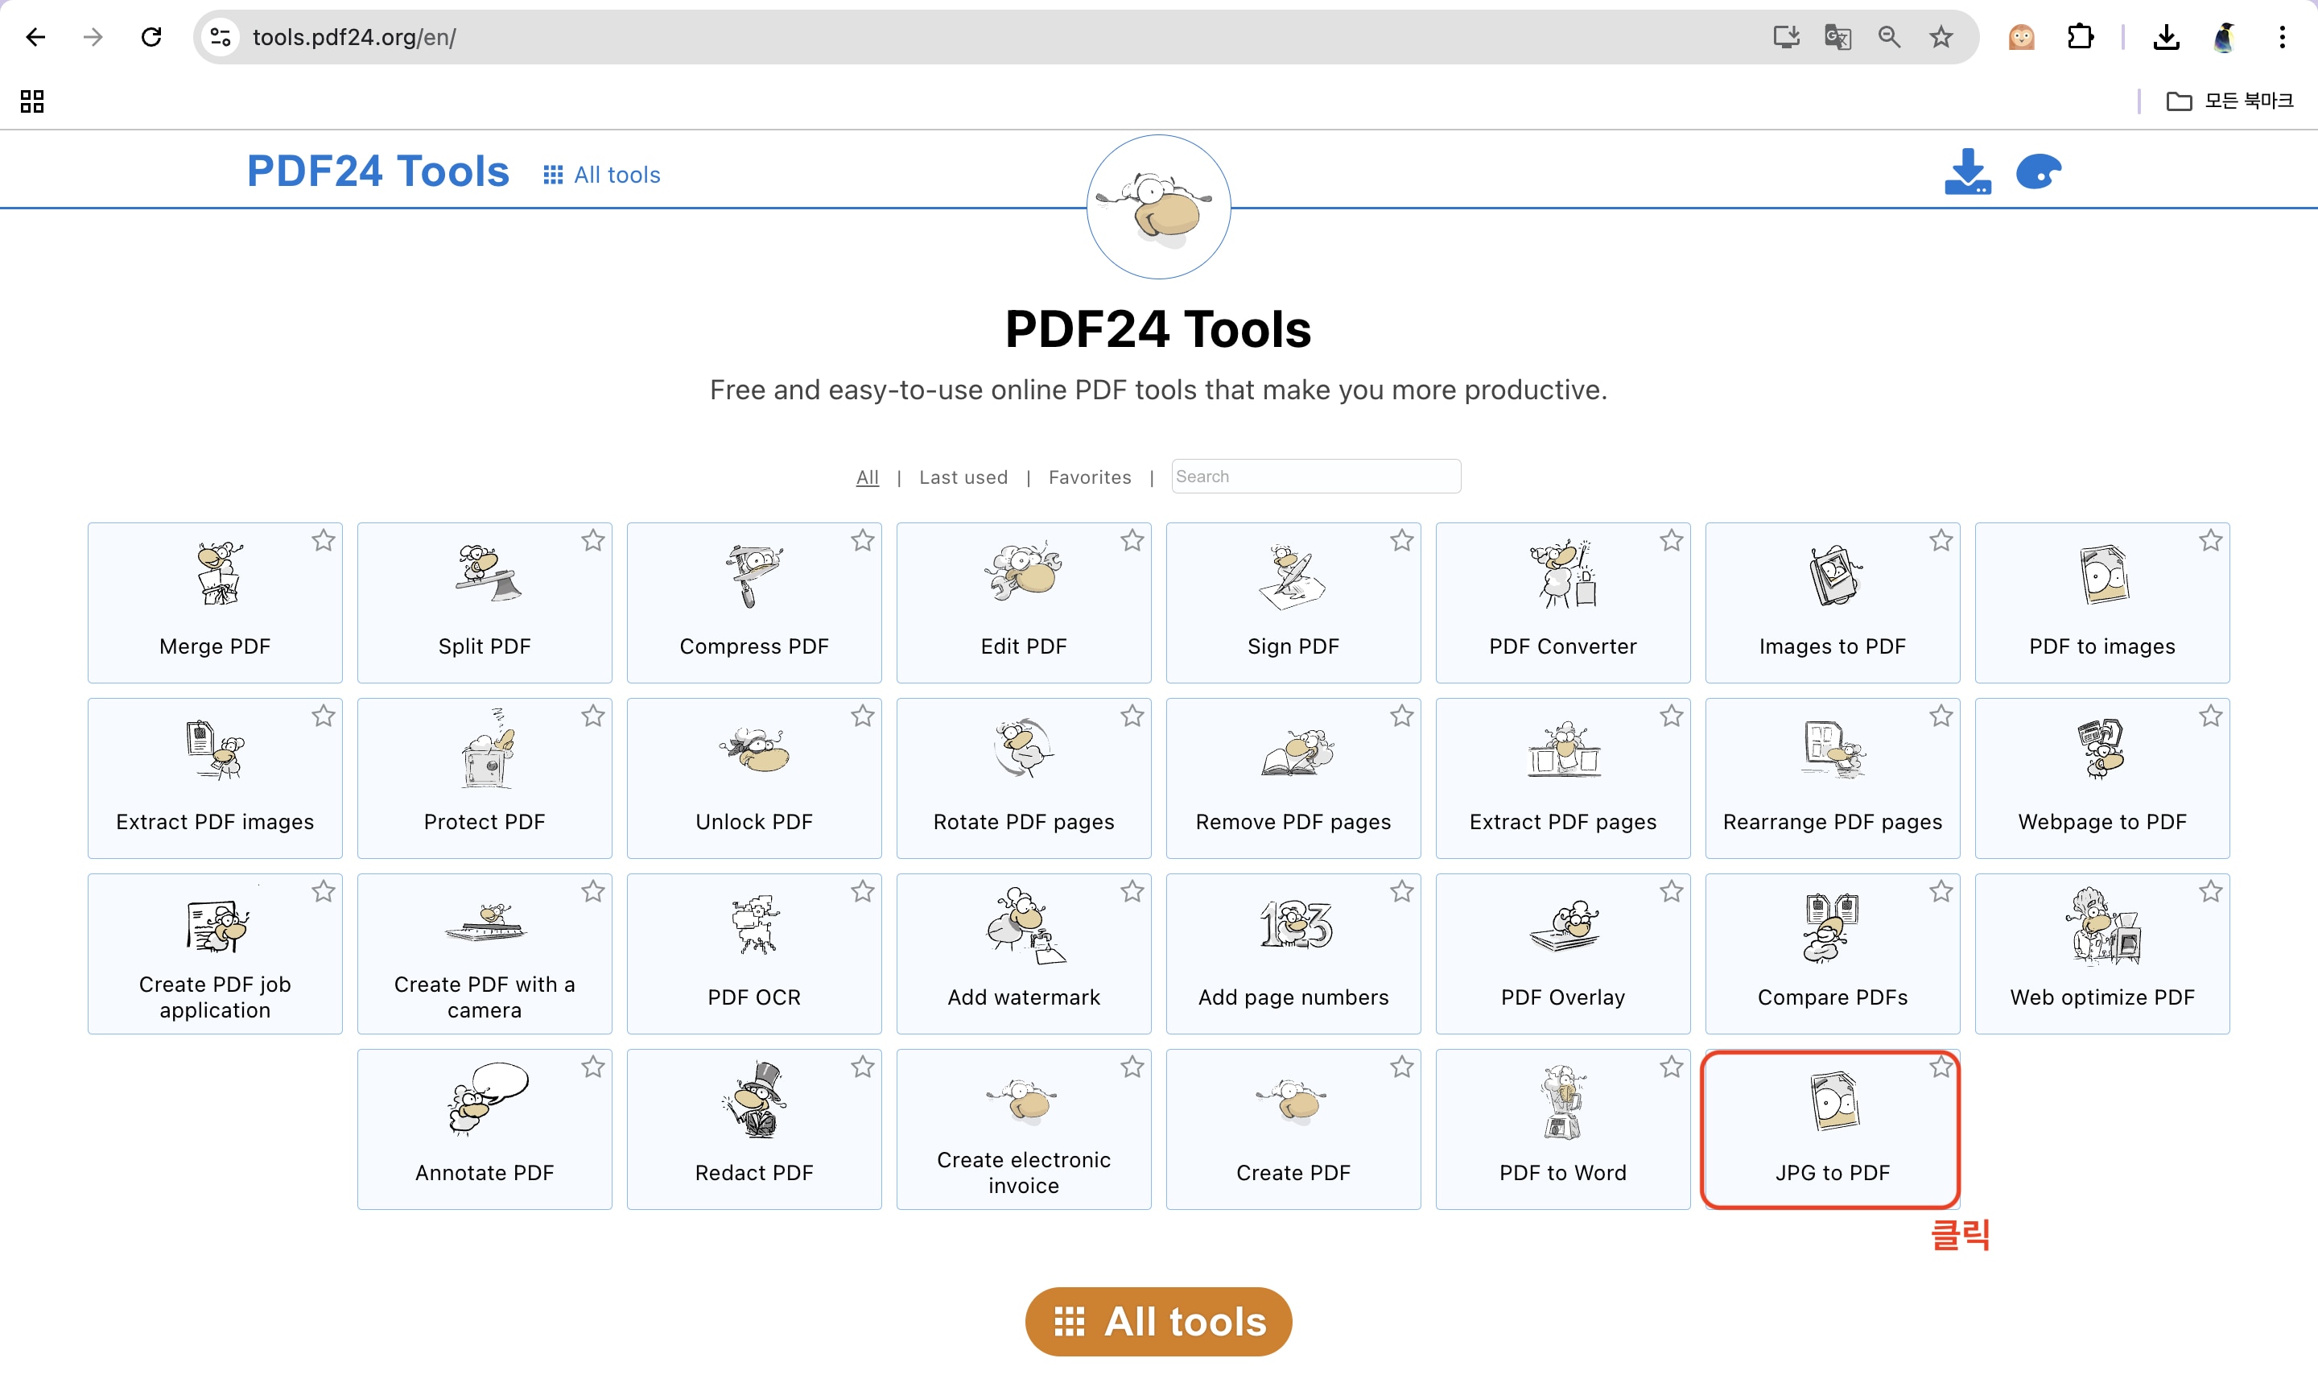Favorite the Merge PDF tool star
This screenshot has width=2318, height=1383.
[x=324, y=540]
